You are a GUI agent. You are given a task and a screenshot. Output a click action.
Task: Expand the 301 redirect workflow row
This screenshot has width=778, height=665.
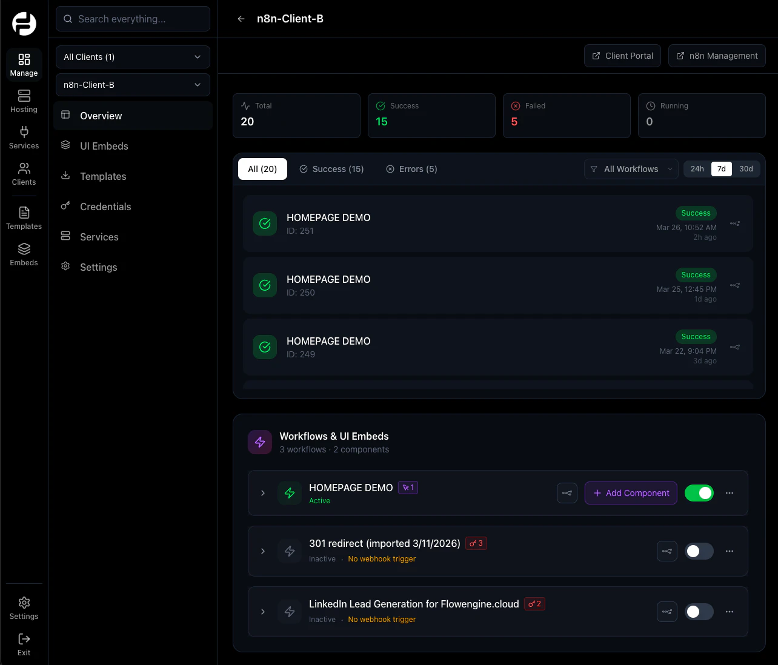pos(262,551)
